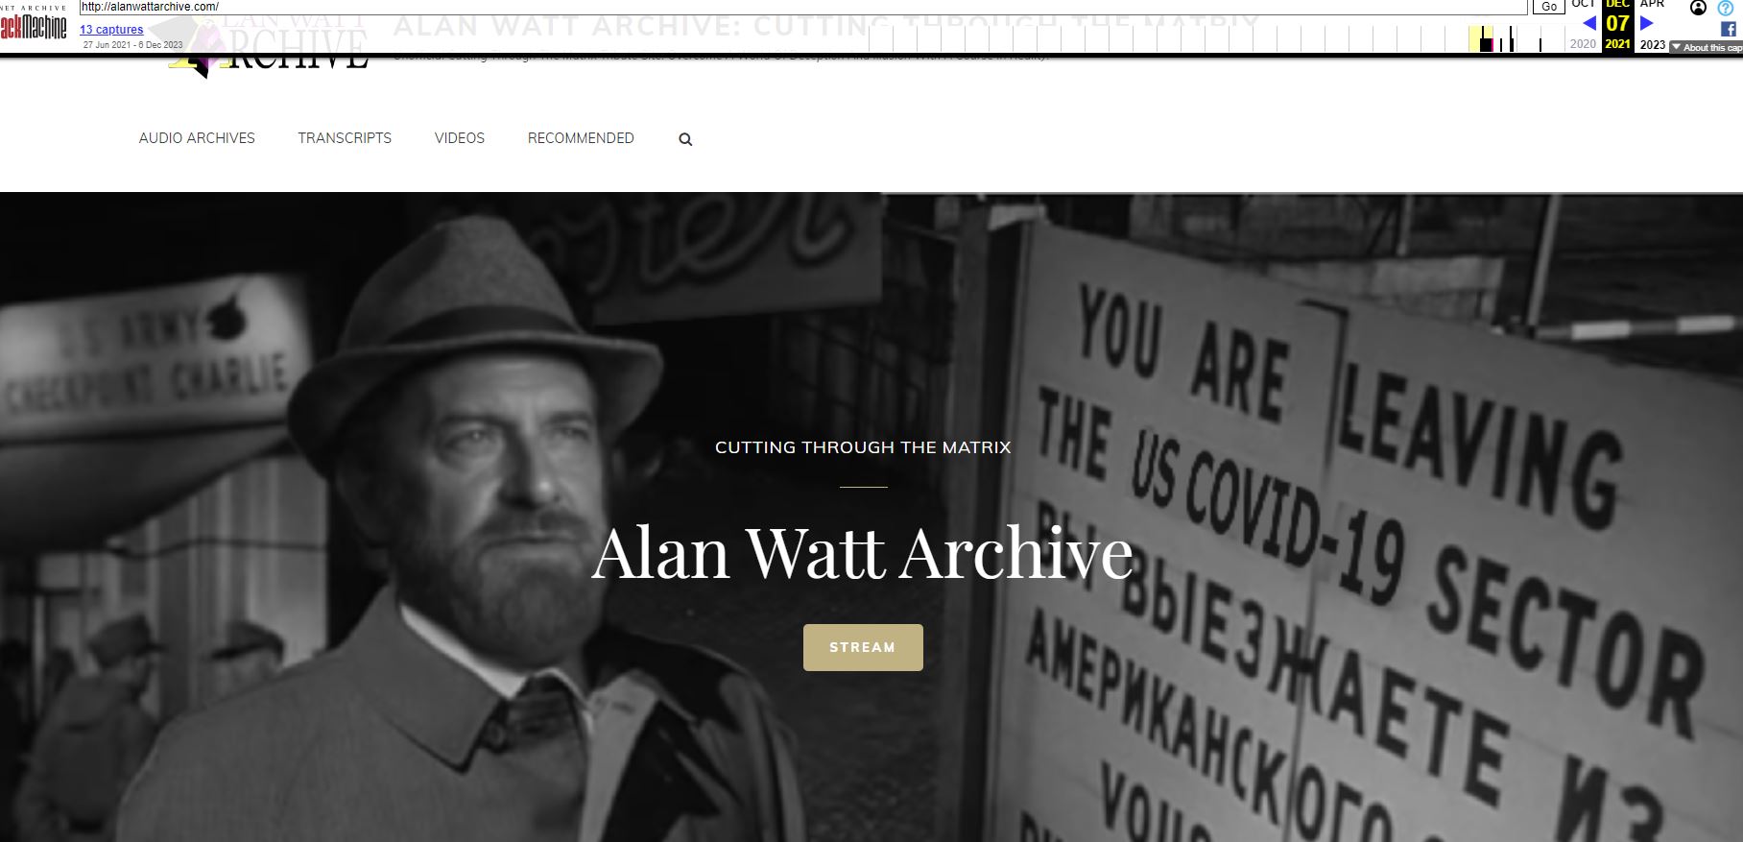The image size is (1743, 842).
Task: Click the Stream button
Action: tap(863, 647)
